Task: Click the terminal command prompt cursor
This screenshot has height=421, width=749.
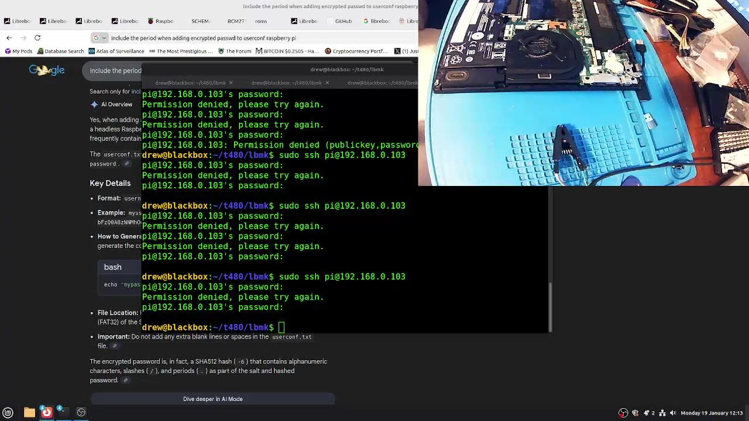Action: (x=281, y=327)
